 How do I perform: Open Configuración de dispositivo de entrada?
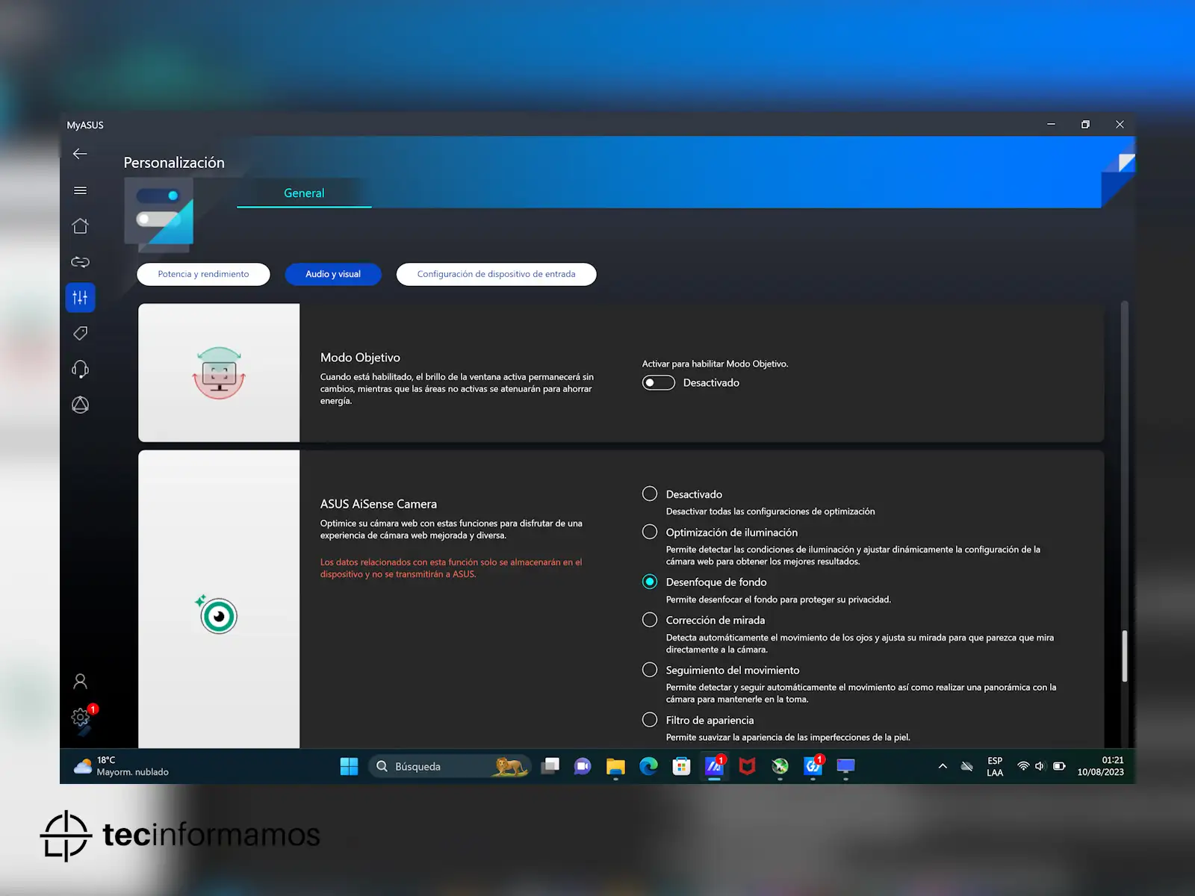[x=496, y=274]
